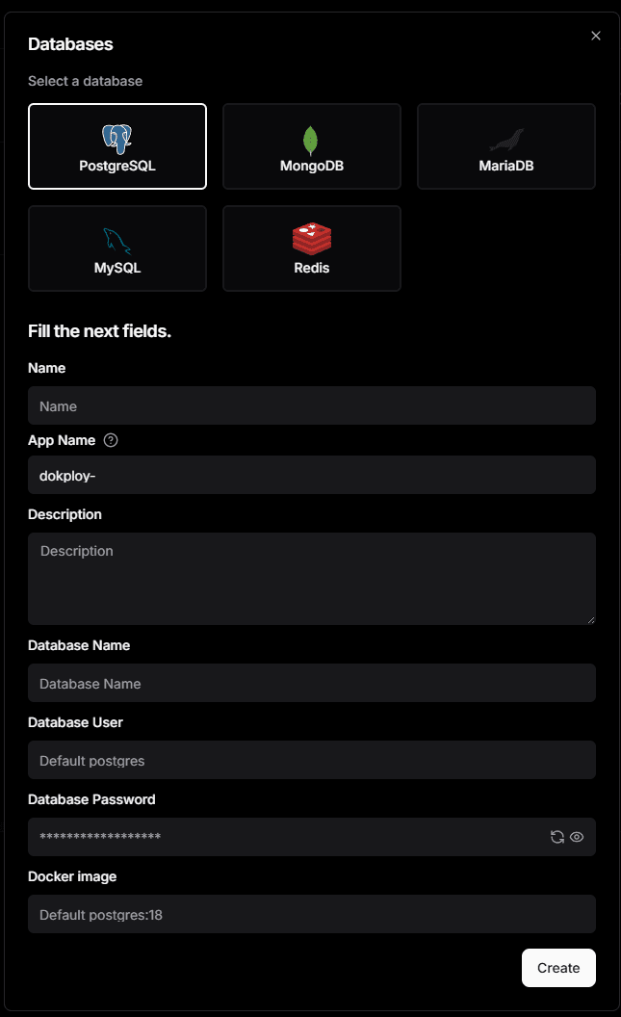Click the Redis red stack icon

pyautogui.click(x=311, y=239)
